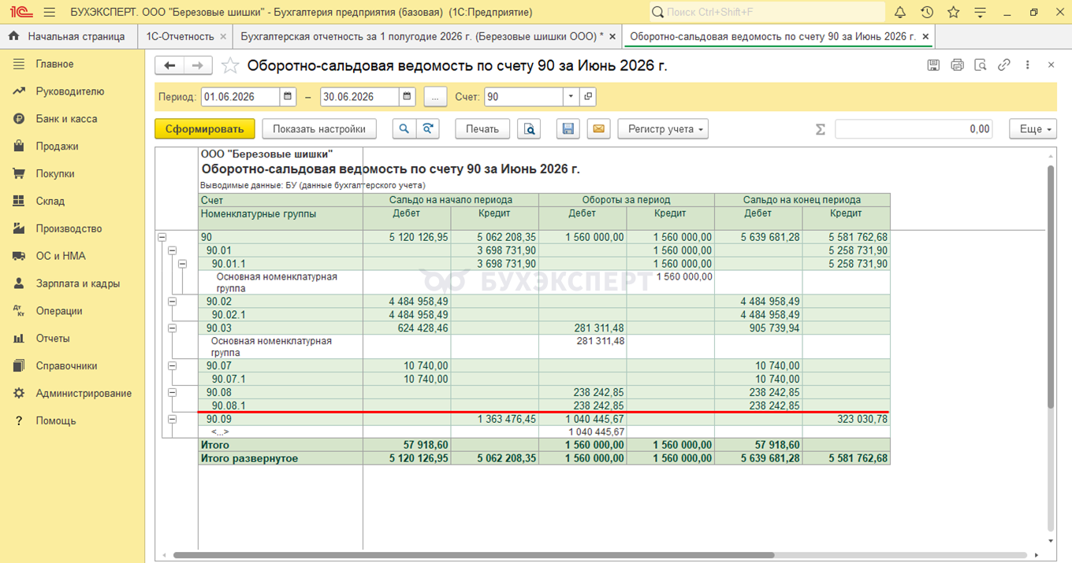Click the sigma sum icon

[820, 129]
